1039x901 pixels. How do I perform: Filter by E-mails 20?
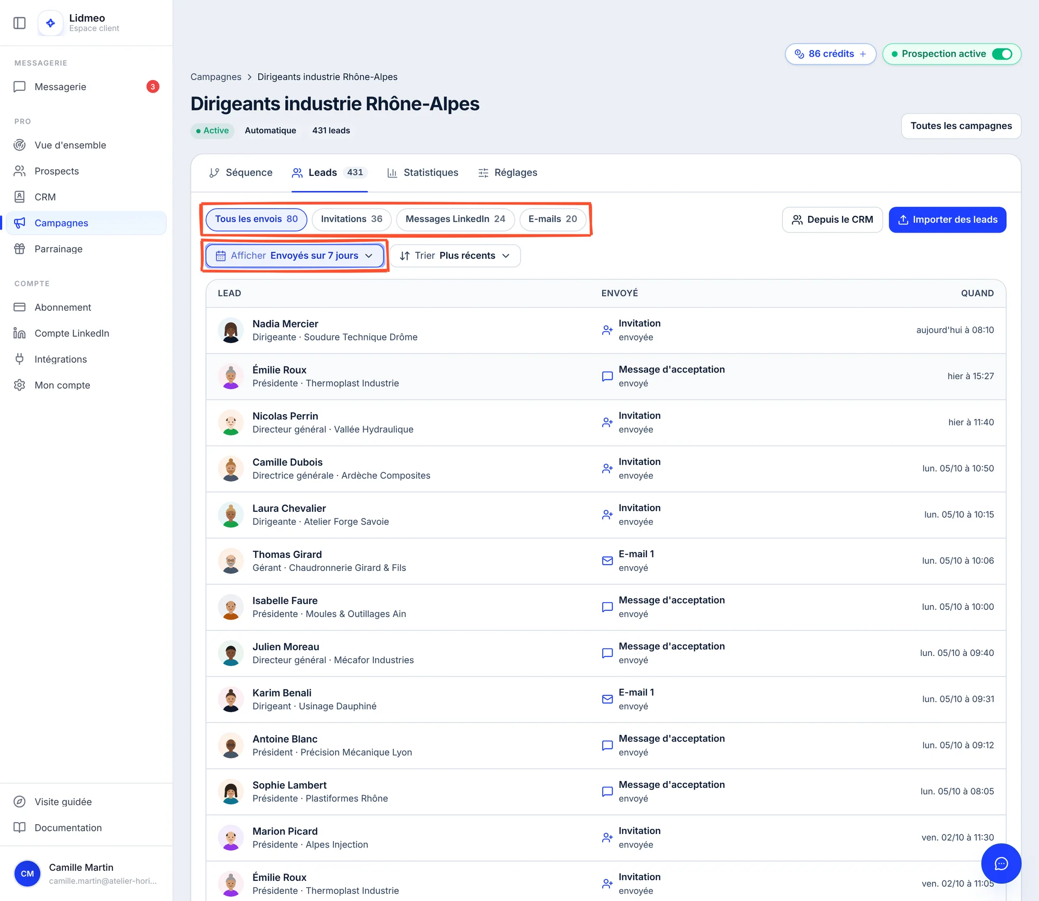pyautogui.click(x=553, y=219)
